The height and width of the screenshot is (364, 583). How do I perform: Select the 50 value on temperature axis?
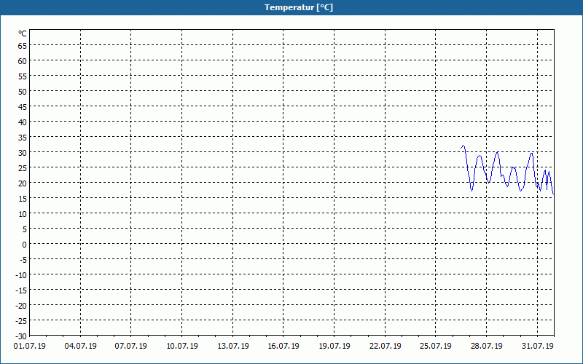click(23, 92)
